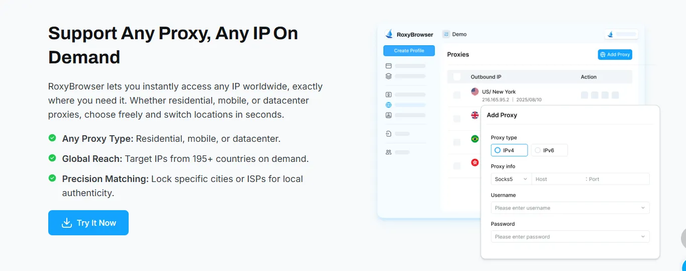Click the IP address 216.165.95.2
686x271 pixels.
coord(496,100)
